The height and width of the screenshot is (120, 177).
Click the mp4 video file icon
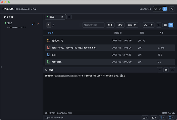pos(48,48)
